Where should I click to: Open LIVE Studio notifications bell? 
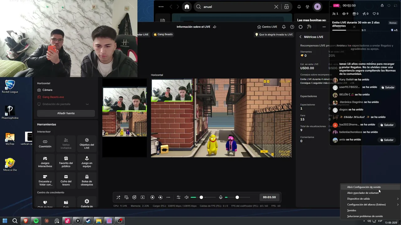284,27
